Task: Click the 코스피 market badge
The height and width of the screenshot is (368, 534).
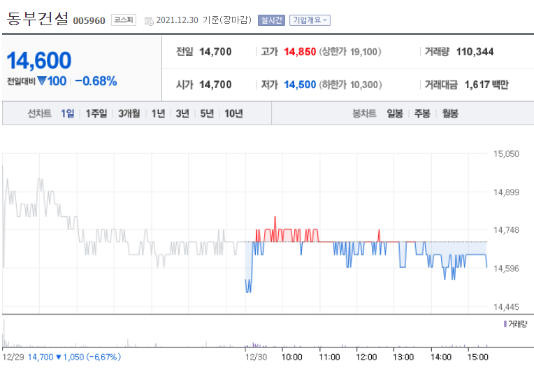Action: click(124, 20)
